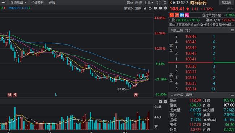Click the 涨停 value 117.70
The image size is (235, 133).
195,125
